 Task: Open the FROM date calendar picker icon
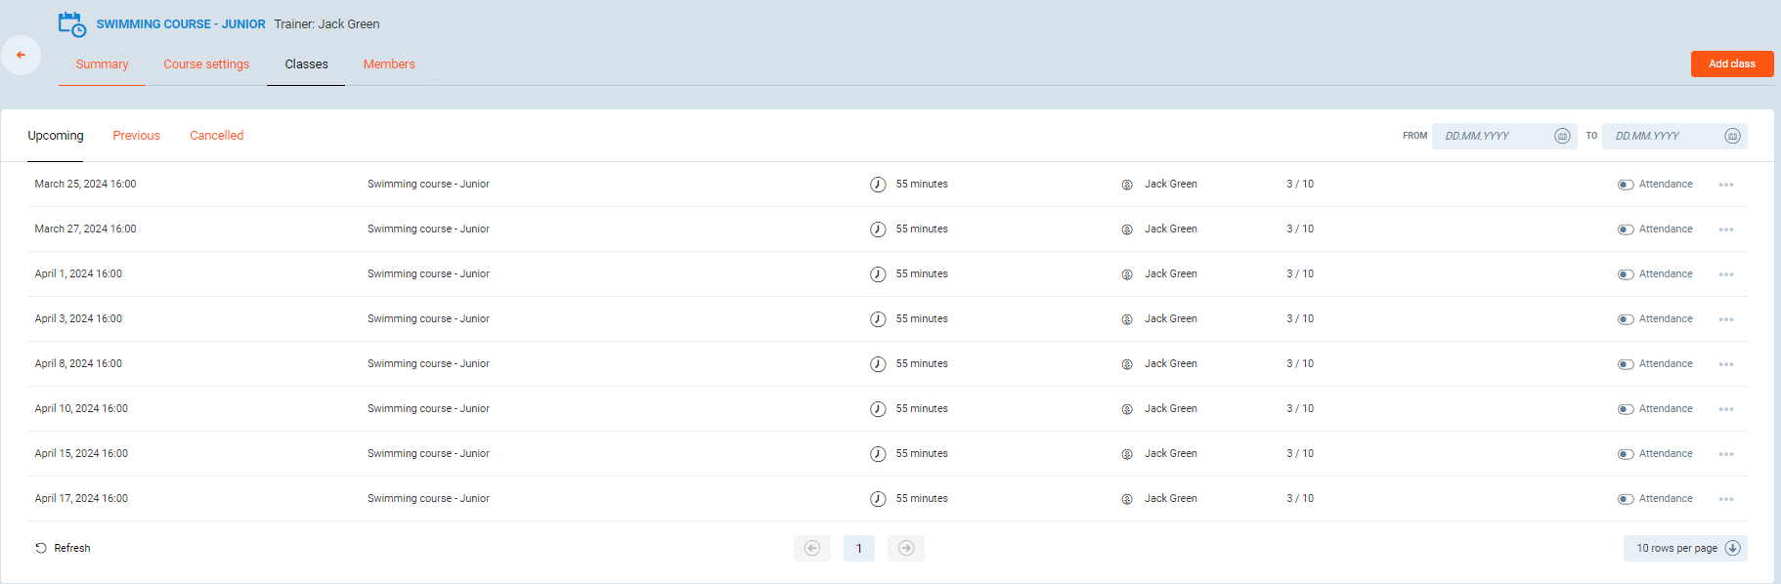click(1562, 136)
